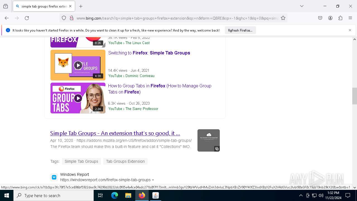Click the scrollbar up arrow
Screen dimensions: 357x201
point(354,39)
